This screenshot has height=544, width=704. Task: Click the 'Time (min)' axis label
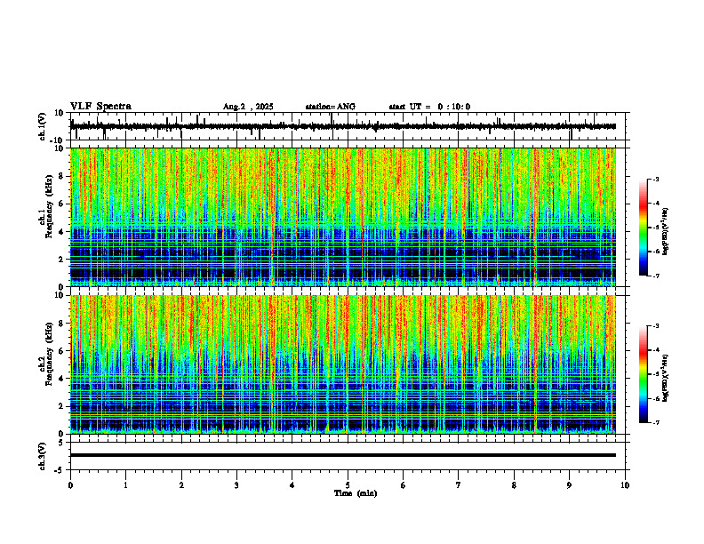pyautogui.click(x=356, y=493)
